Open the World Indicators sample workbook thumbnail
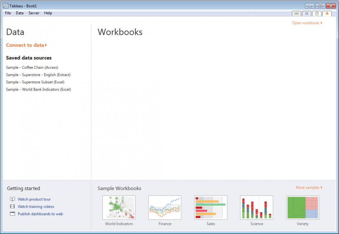 pos(119,207)
